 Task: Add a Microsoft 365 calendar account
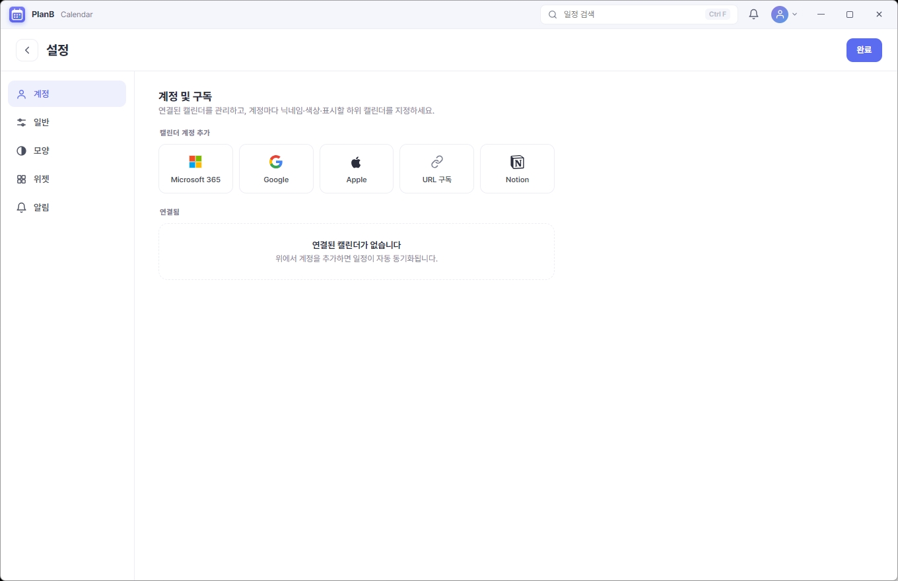(195, 169)
